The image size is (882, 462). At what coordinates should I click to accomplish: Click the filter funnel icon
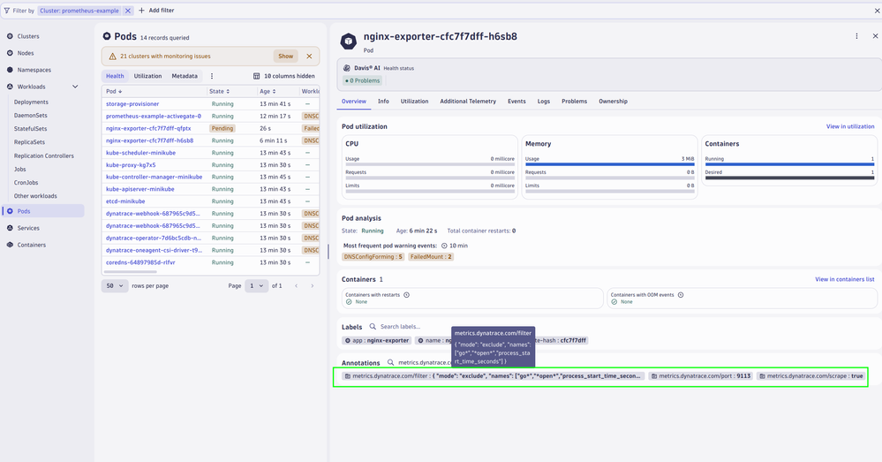pyautogui.click(x=7, y=10)
